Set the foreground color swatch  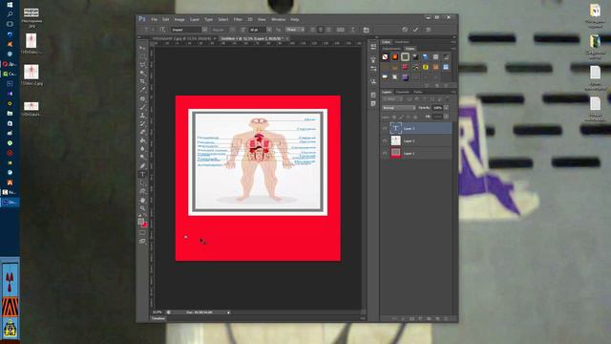(x=140, y=222)
